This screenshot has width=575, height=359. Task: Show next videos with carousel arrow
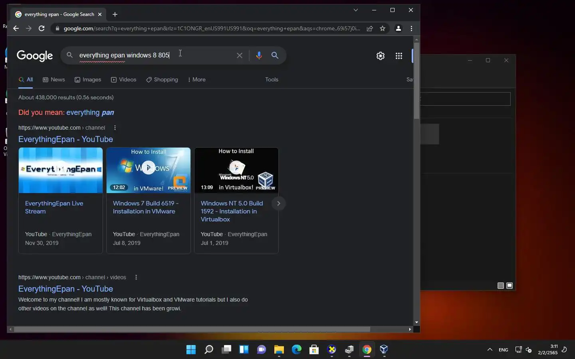tap(278, 203)
